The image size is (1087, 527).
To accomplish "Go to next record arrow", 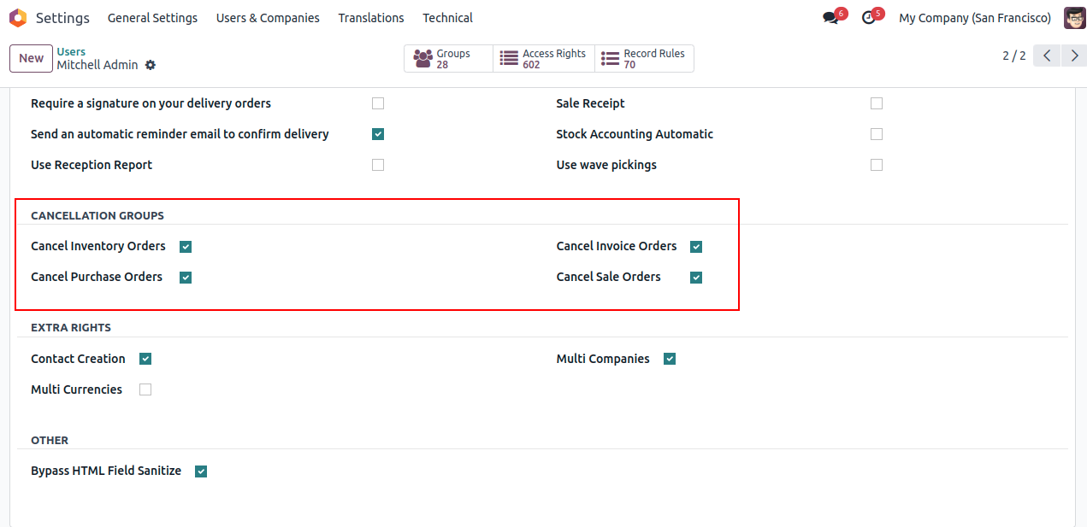I will point(1074,56).
